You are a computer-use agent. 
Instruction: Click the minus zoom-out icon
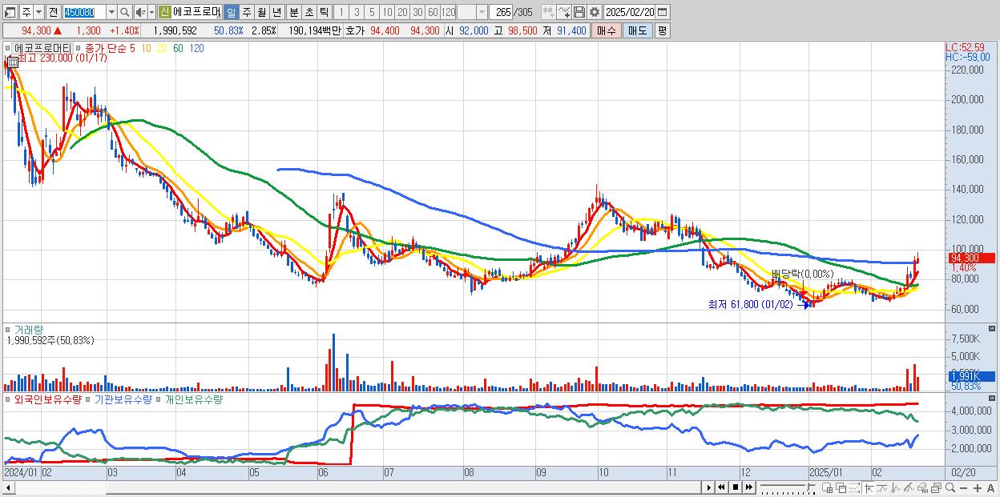point(963,487)
